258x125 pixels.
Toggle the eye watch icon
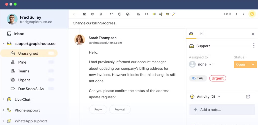pos(167,14)
